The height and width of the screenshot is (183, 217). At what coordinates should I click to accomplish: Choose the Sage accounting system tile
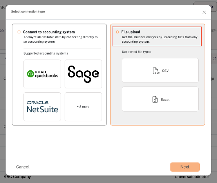tap(83, 74)
